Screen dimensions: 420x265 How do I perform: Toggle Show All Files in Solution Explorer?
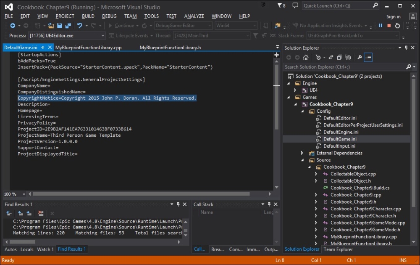pyautogui.click(x=347, y=58)
